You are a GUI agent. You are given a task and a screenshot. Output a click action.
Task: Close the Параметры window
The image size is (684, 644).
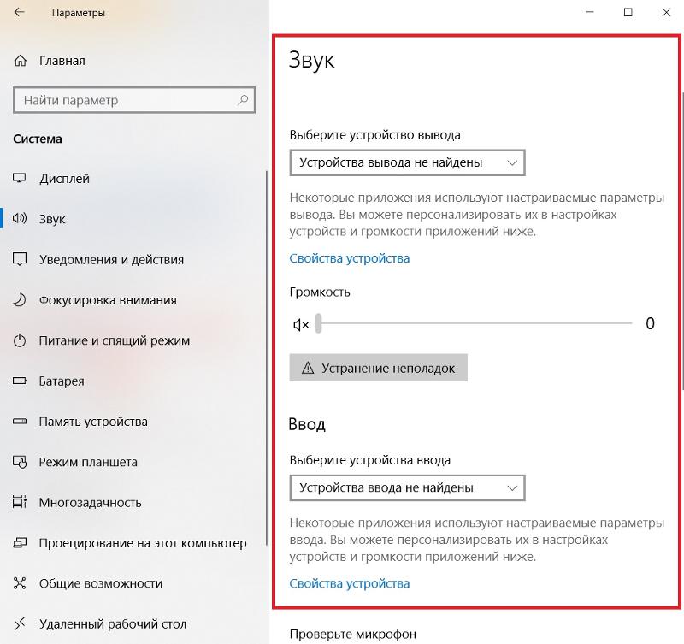point(666,12)
